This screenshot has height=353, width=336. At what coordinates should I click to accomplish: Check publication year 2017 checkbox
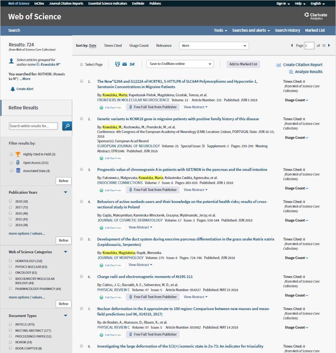pos(10,207)
